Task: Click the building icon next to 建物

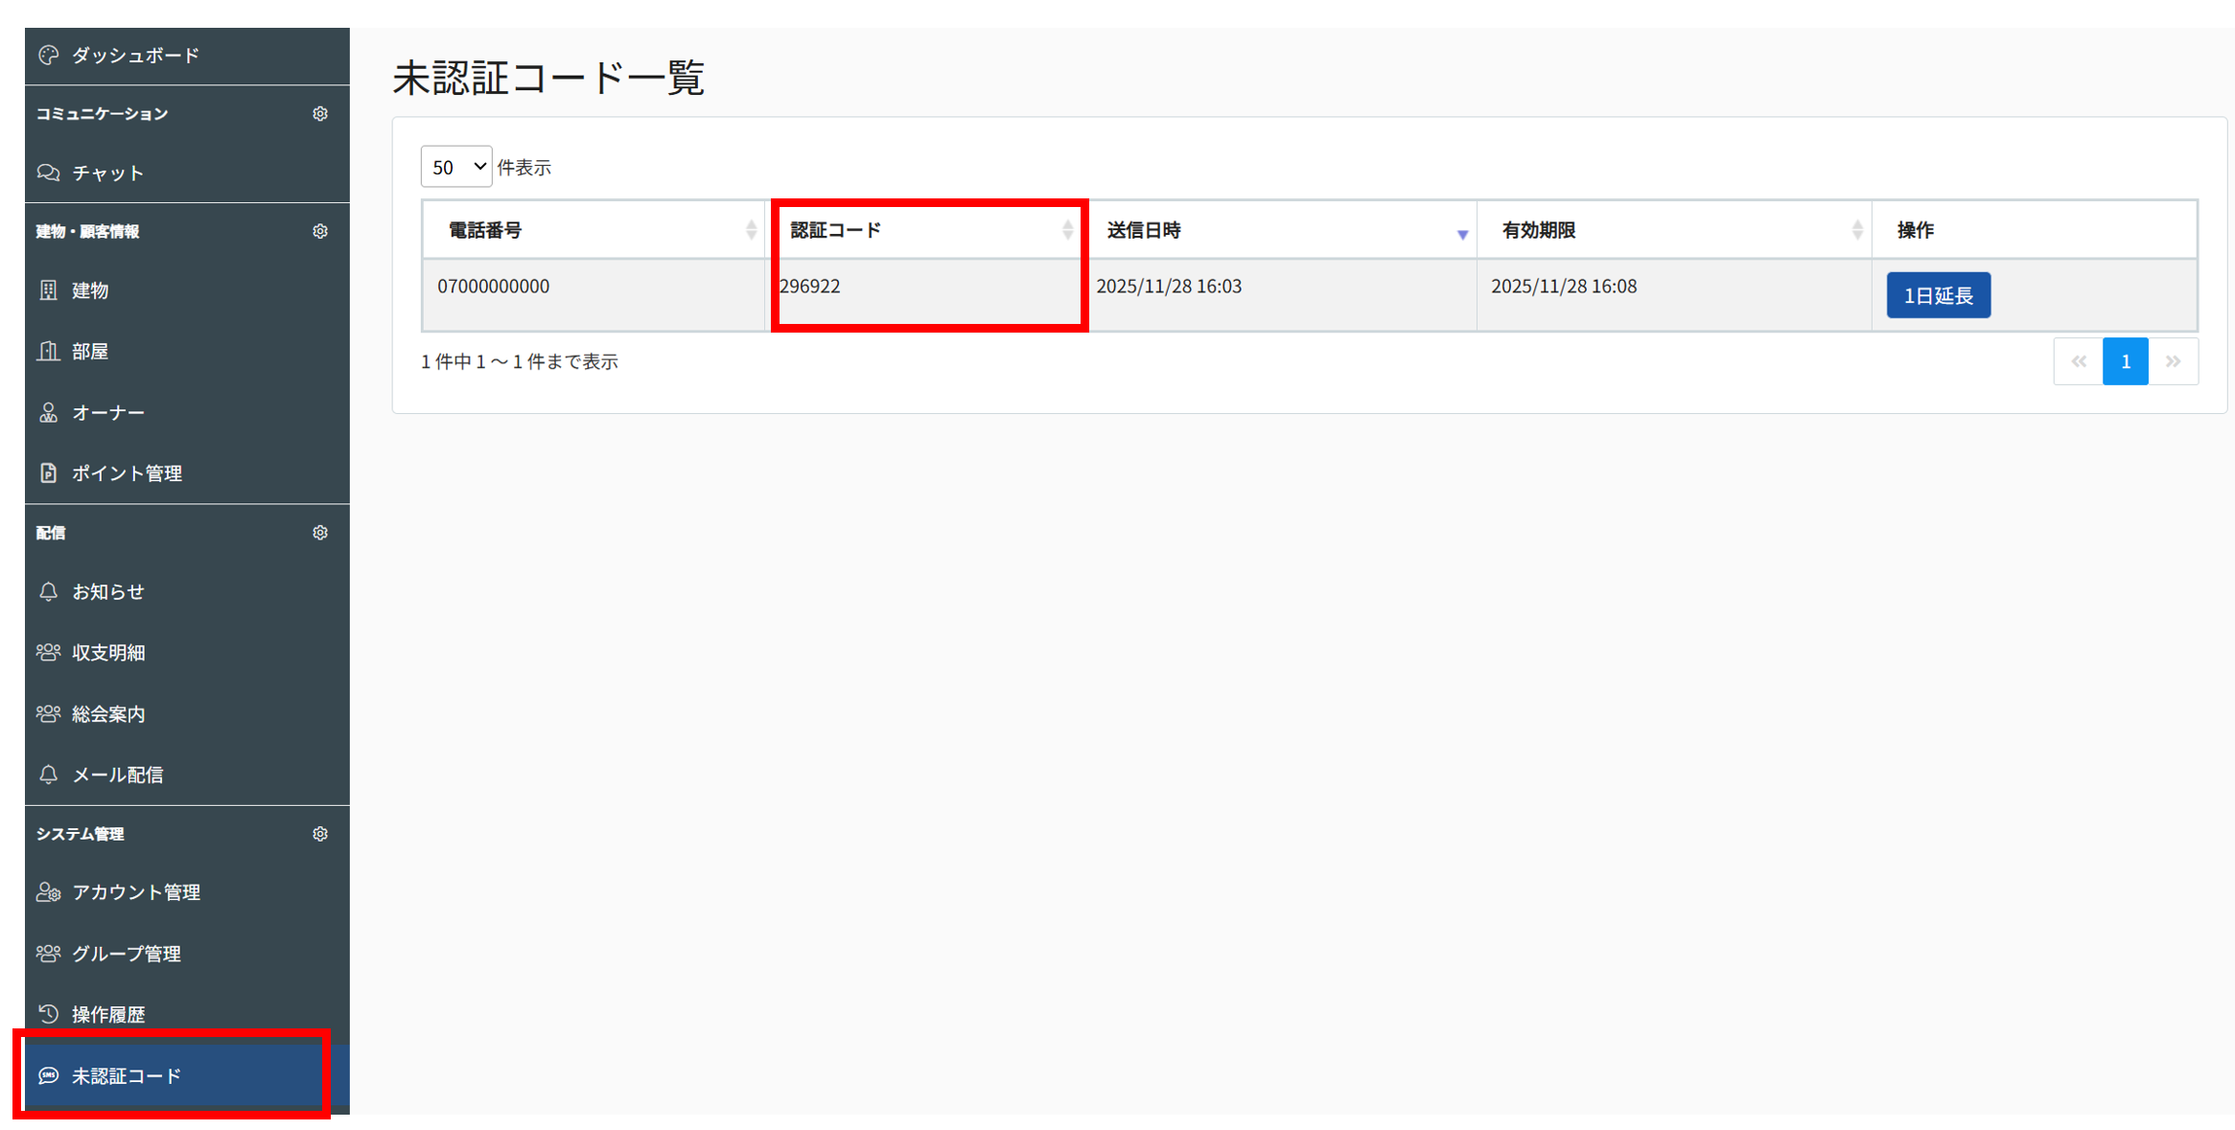Action: (49, 290)
